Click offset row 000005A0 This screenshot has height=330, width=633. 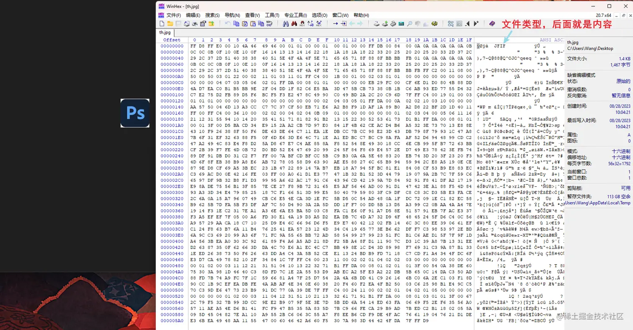pyautogui.click(x=172, y=320)
